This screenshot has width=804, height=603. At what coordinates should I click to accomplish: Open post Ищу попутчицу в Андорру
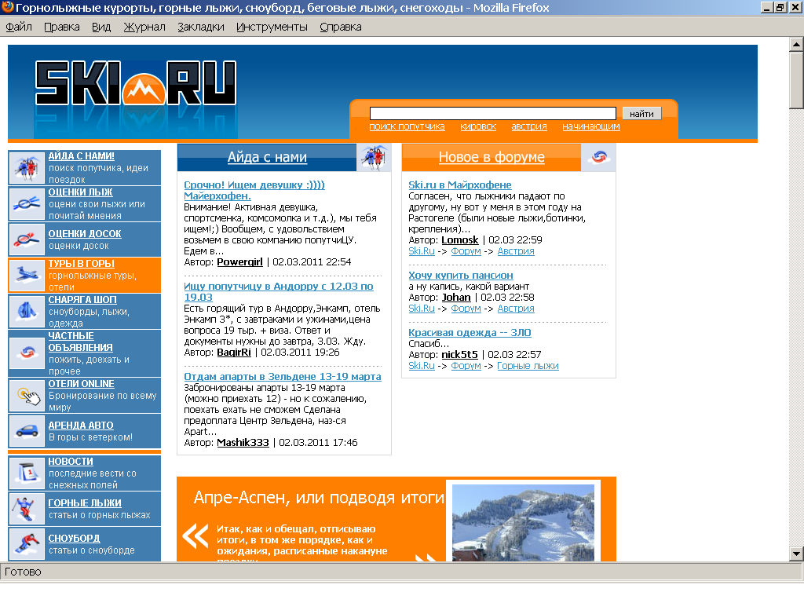279,292
